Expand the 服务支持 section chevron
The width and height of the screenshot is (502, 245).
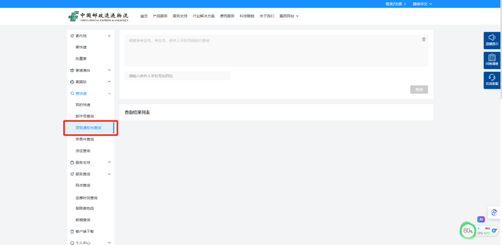coord(109,162)
